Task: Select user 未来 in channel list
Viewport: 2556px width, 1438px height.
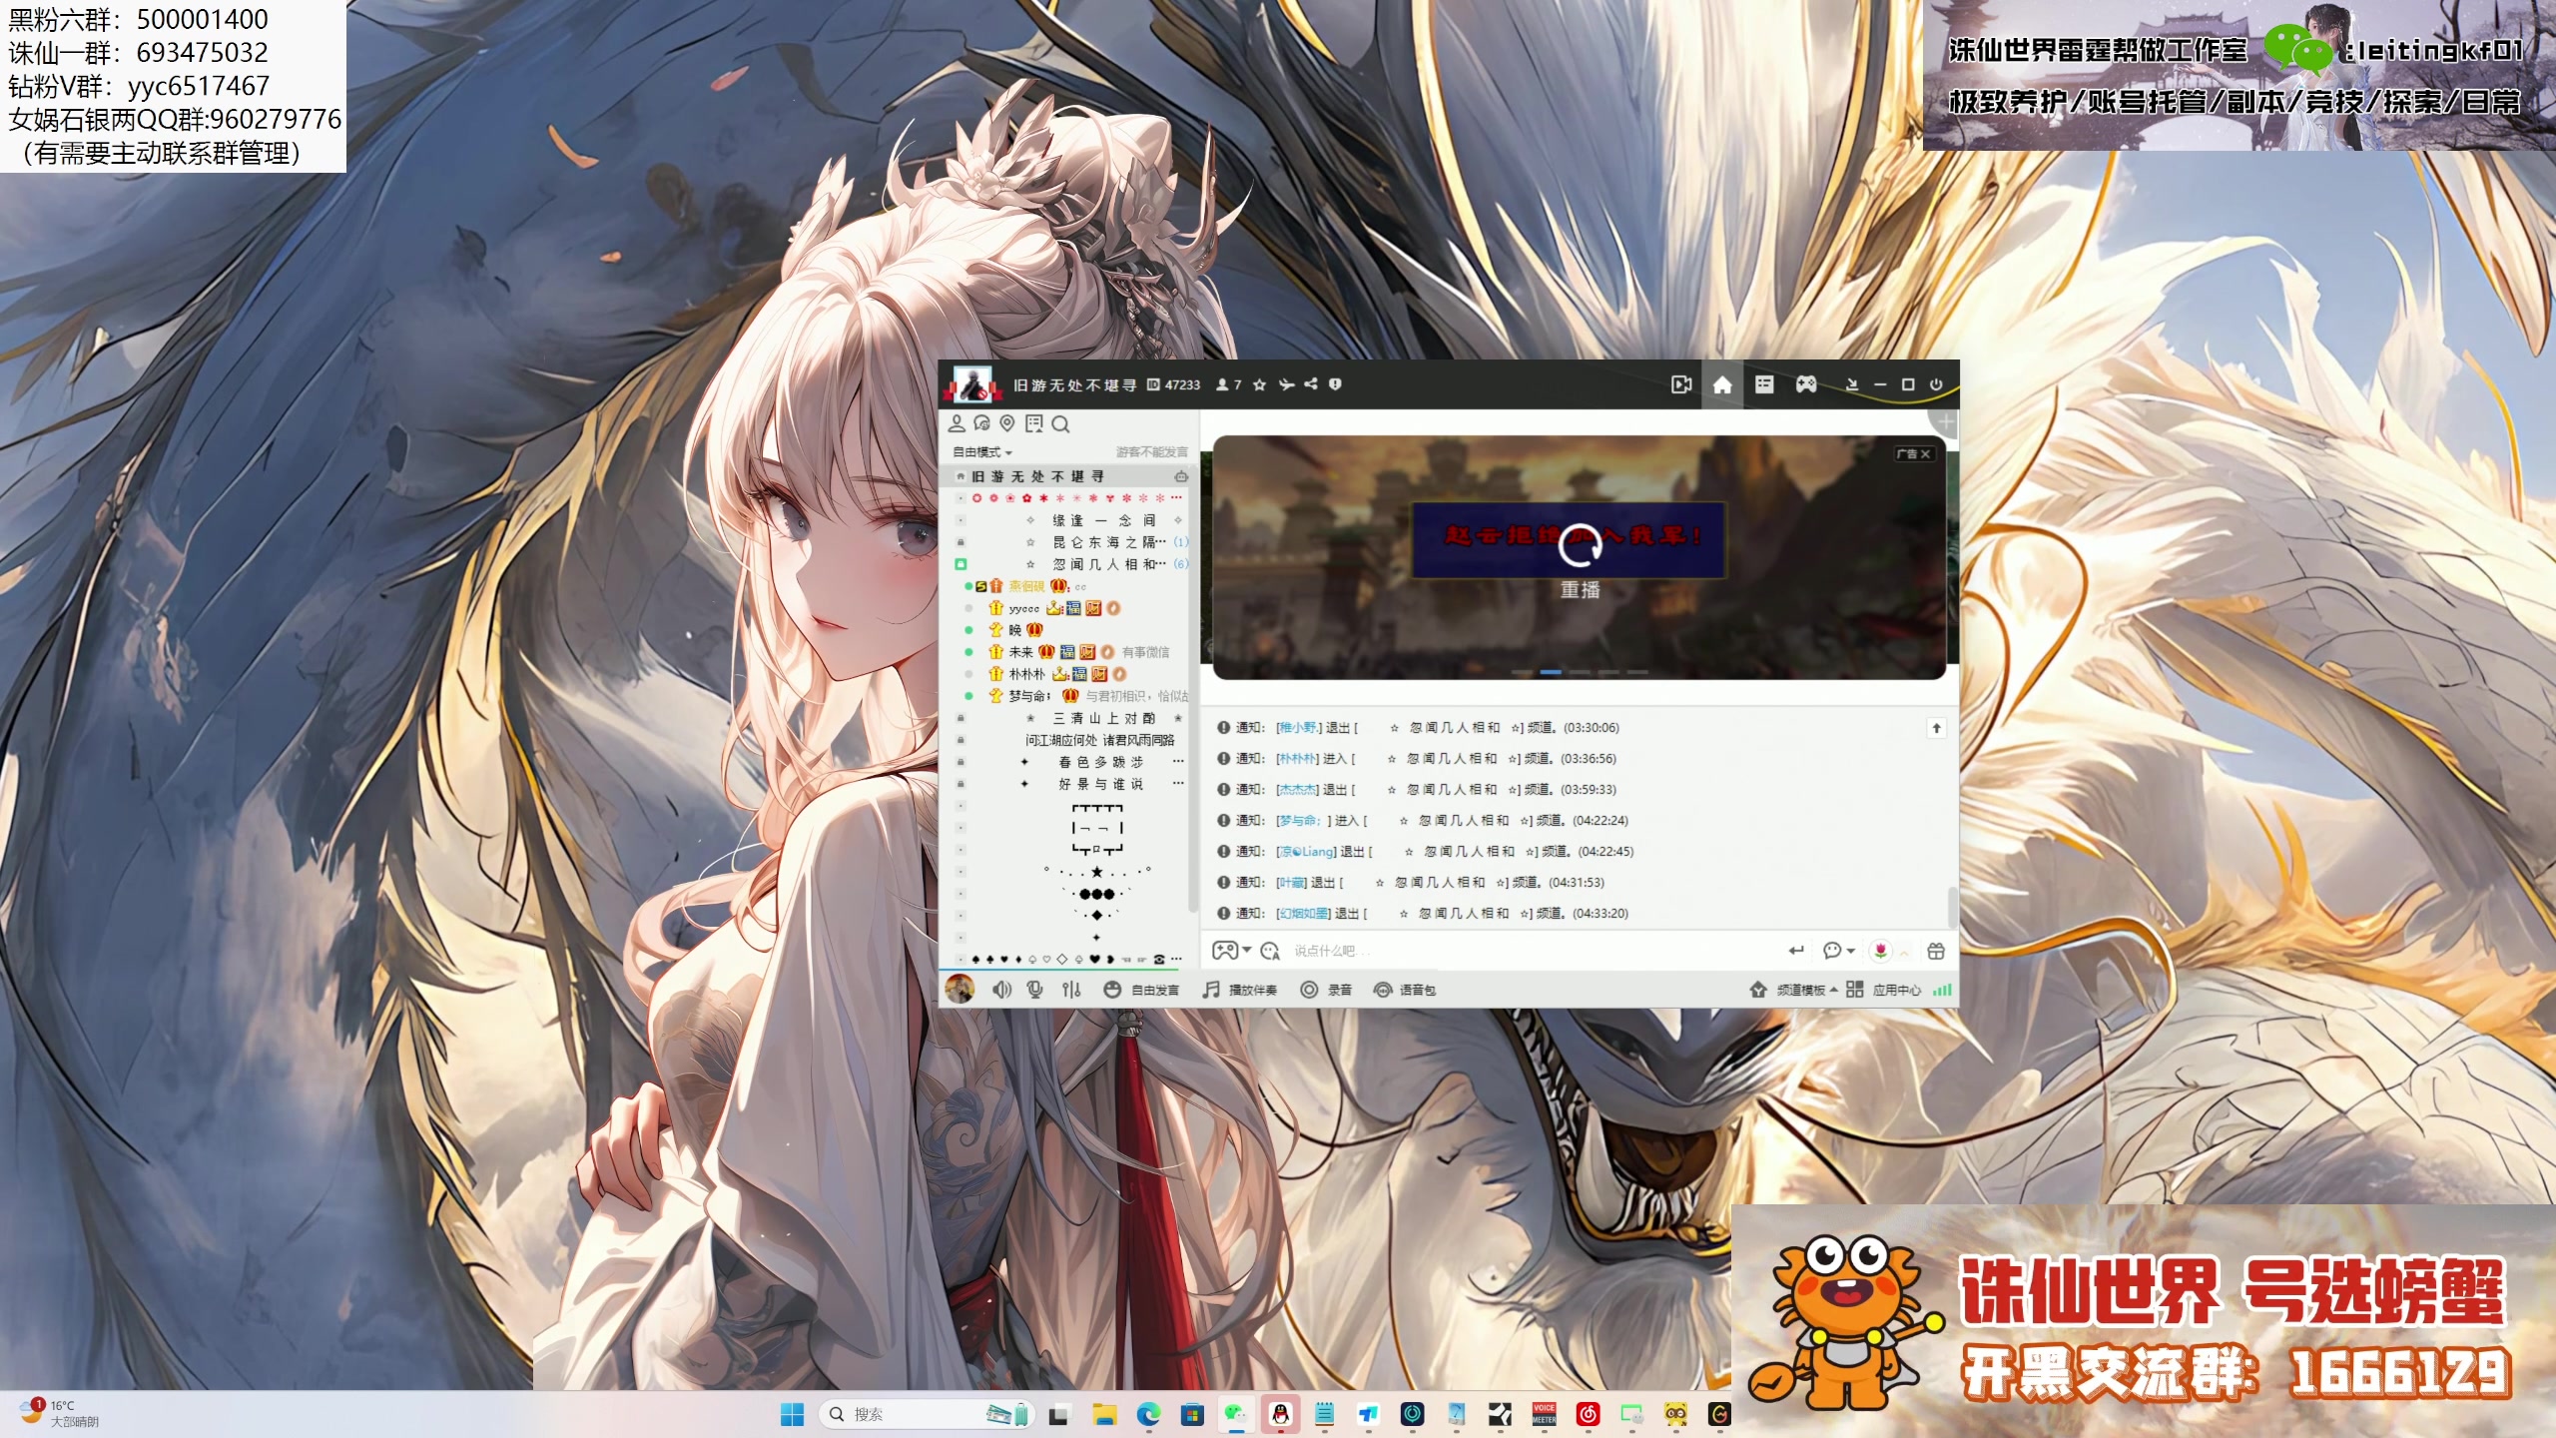Action: (1020, 652)
